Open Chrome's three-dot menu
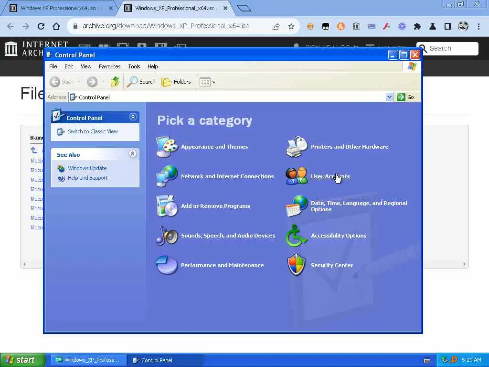 478,26
